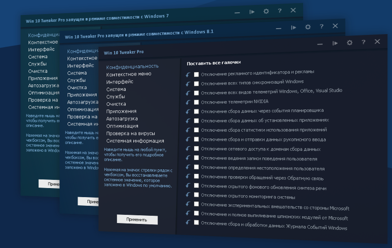Click the restore arrow for Windows Event Log data
The image size is (392, 248).
click(188, 223)
